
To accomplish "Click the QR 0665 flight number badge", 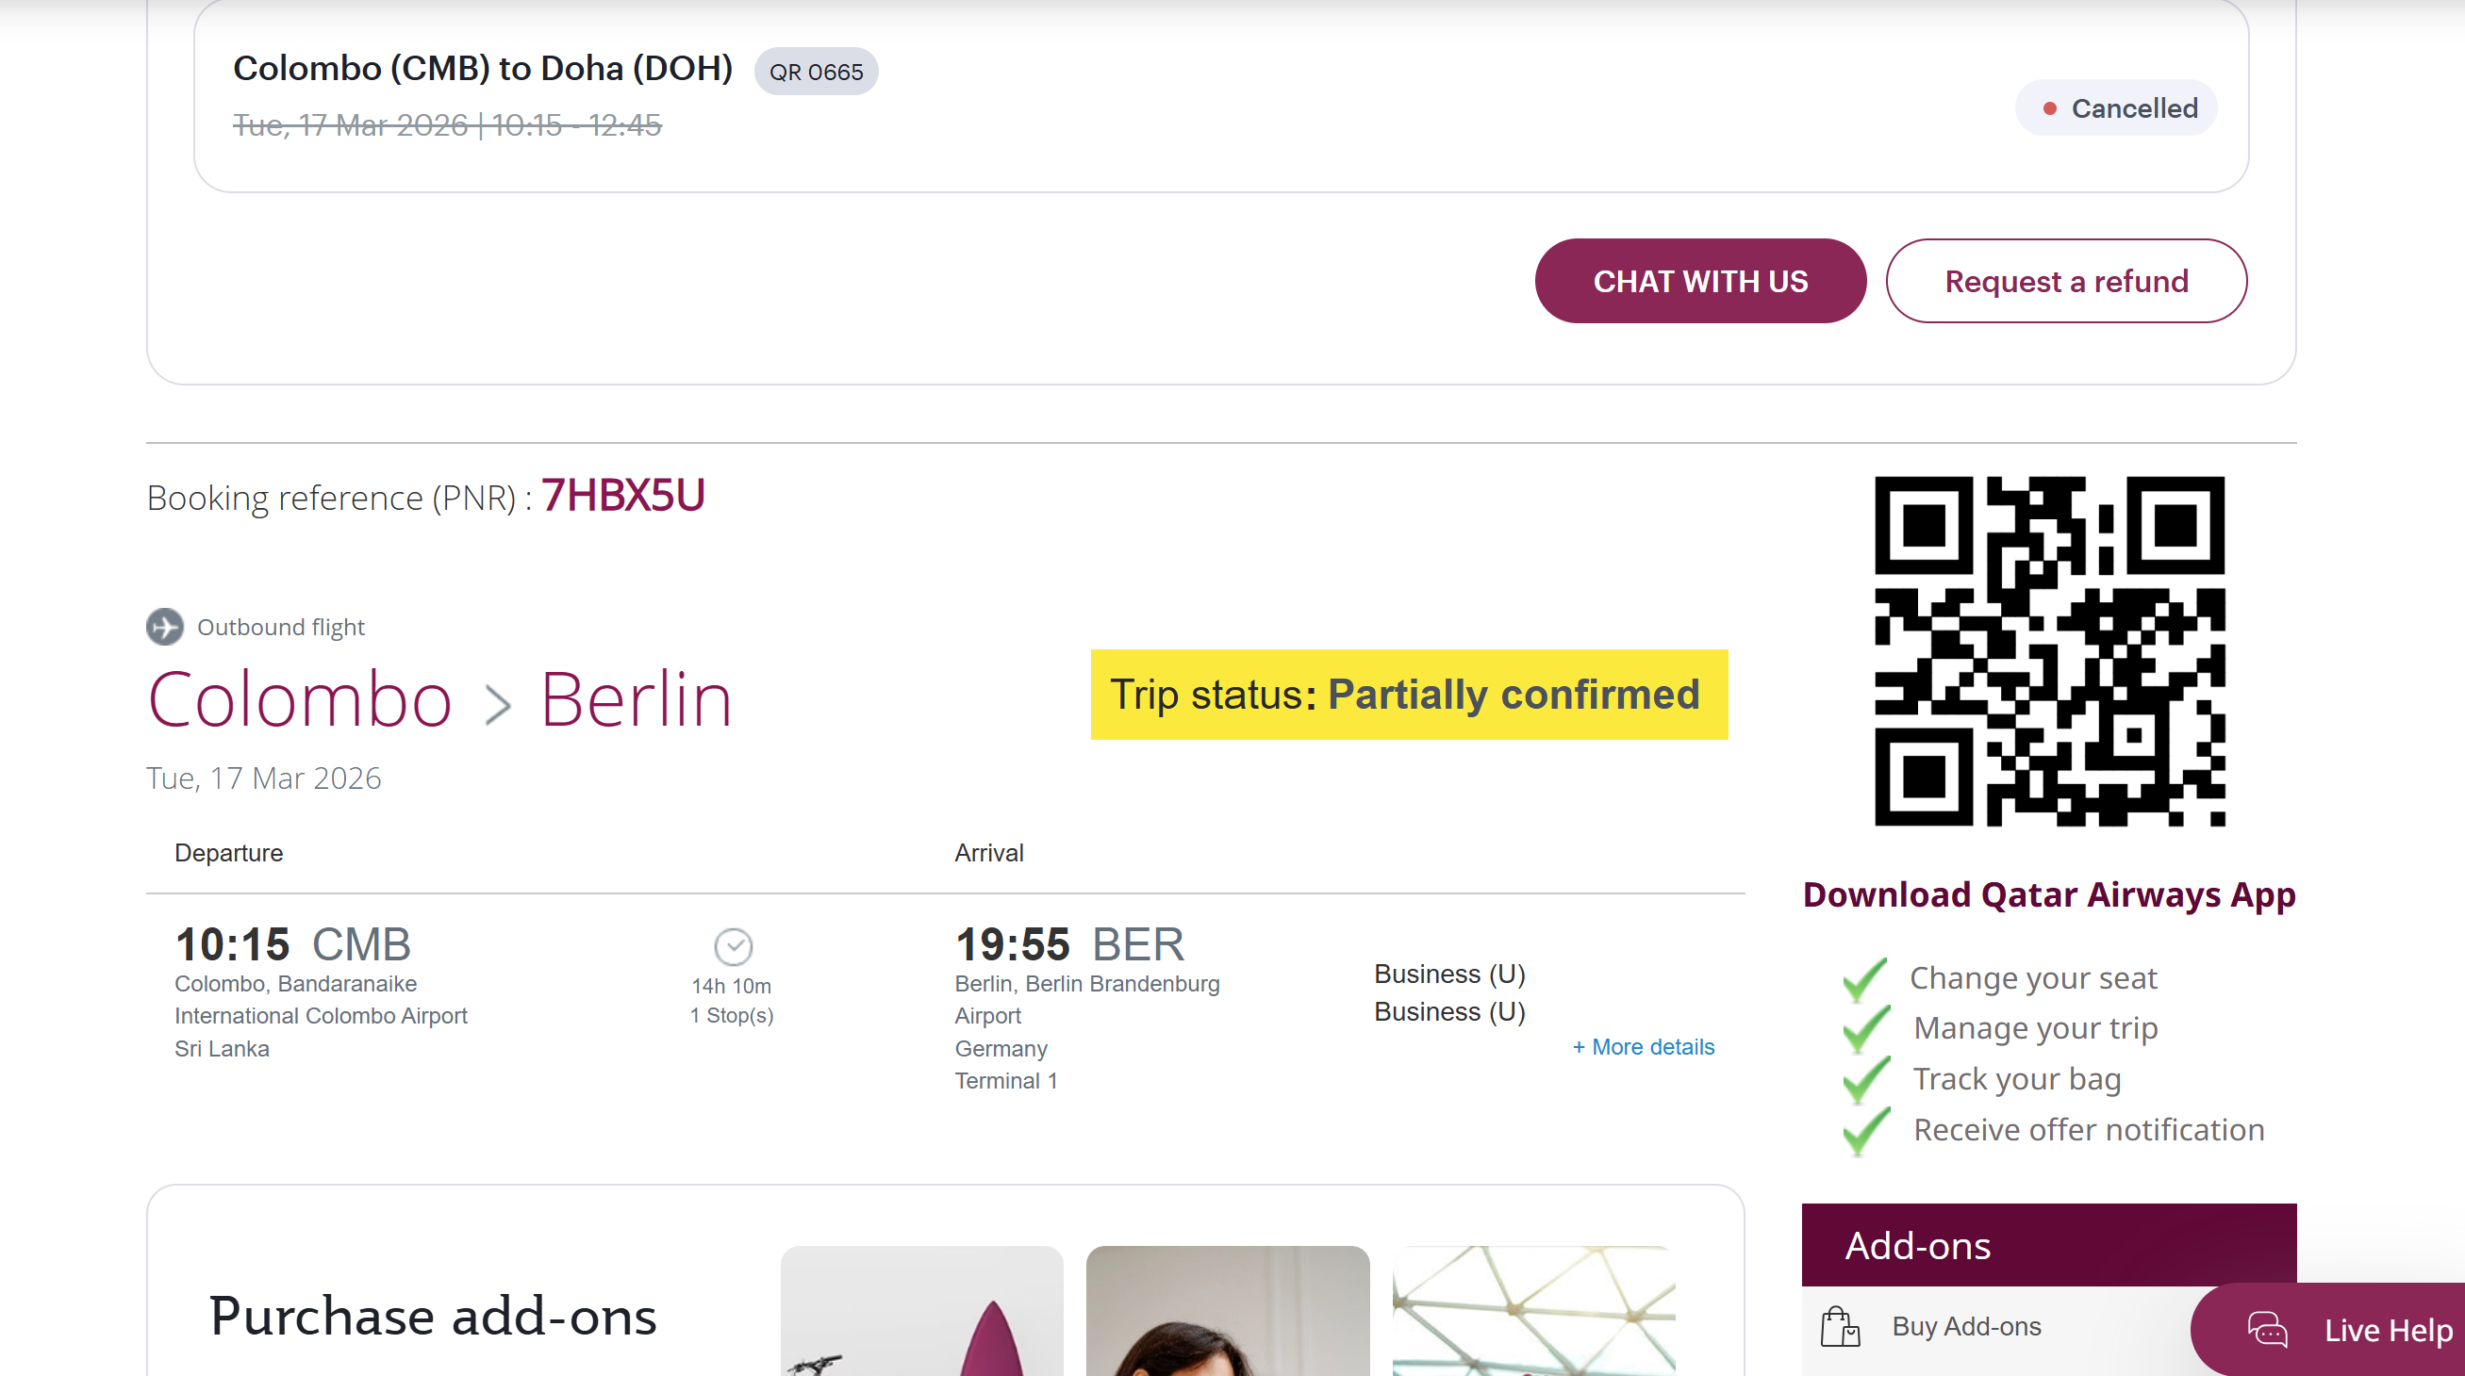I will 816,72.
